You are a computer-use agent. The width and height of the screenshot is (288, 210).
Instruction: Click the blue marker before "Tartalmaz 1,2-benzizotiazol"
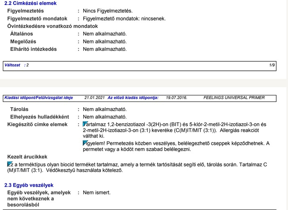pos(85,124)
